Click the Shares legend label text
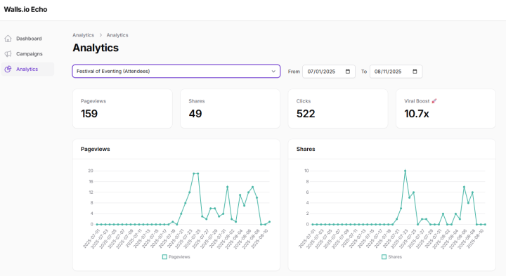Viewport: 506px width, 276px height. click(395, 257)
